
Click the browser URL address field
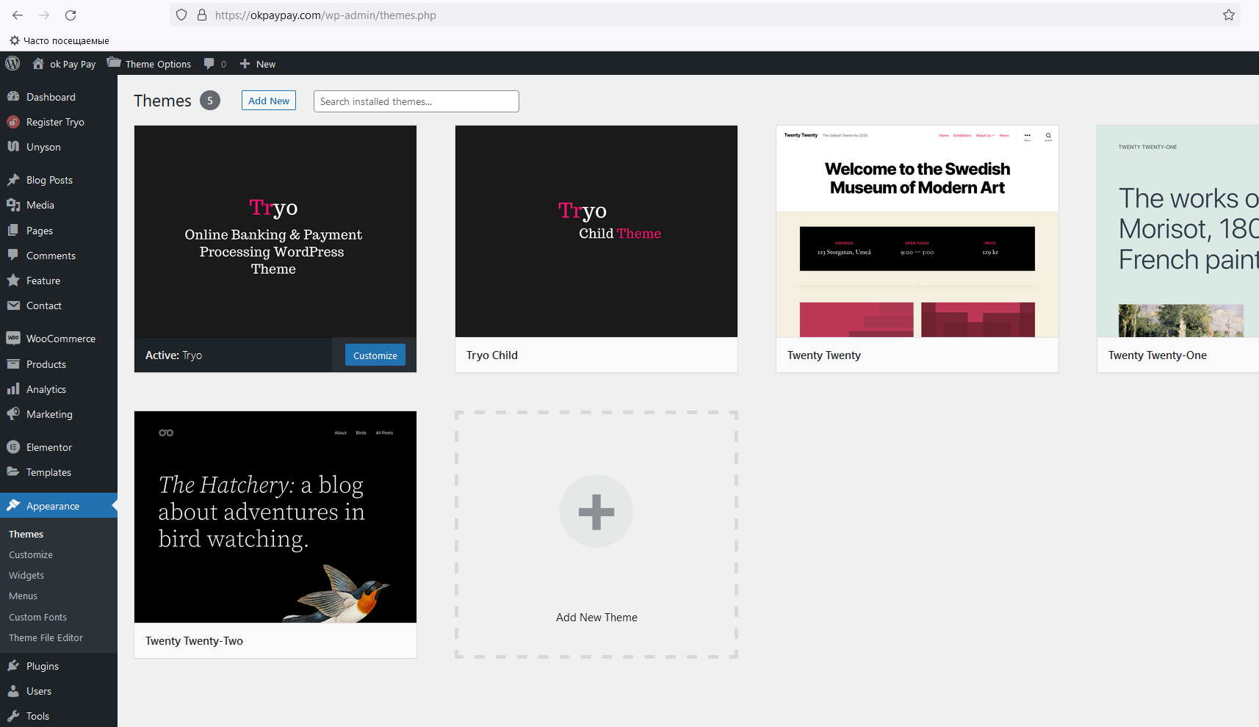[x=705, y=15]
